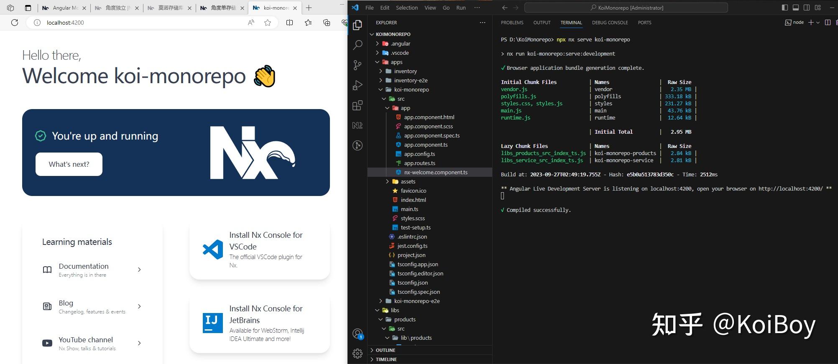
Task: Expand the inventory folder
Action: [405, 71]
